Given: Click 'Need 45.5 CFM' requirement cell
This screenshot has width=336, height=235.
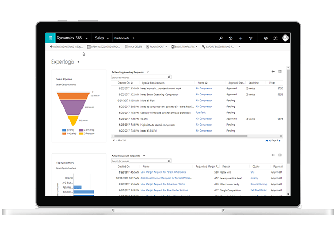Looking at the screenshot, I should pyautogui.click(x=148, y=130).
